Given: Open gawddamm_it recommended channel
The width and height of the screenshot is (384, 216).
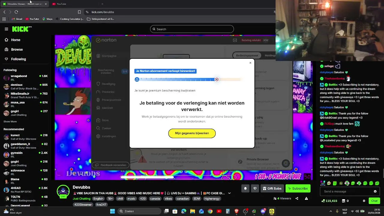Looking at the screenshot, I should click(25, 146).
